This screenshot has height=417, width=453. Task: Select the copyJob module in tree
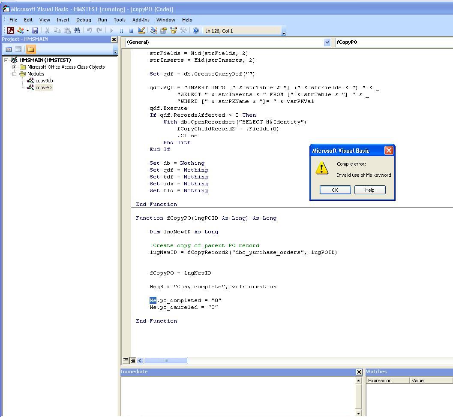click(44, 81)
